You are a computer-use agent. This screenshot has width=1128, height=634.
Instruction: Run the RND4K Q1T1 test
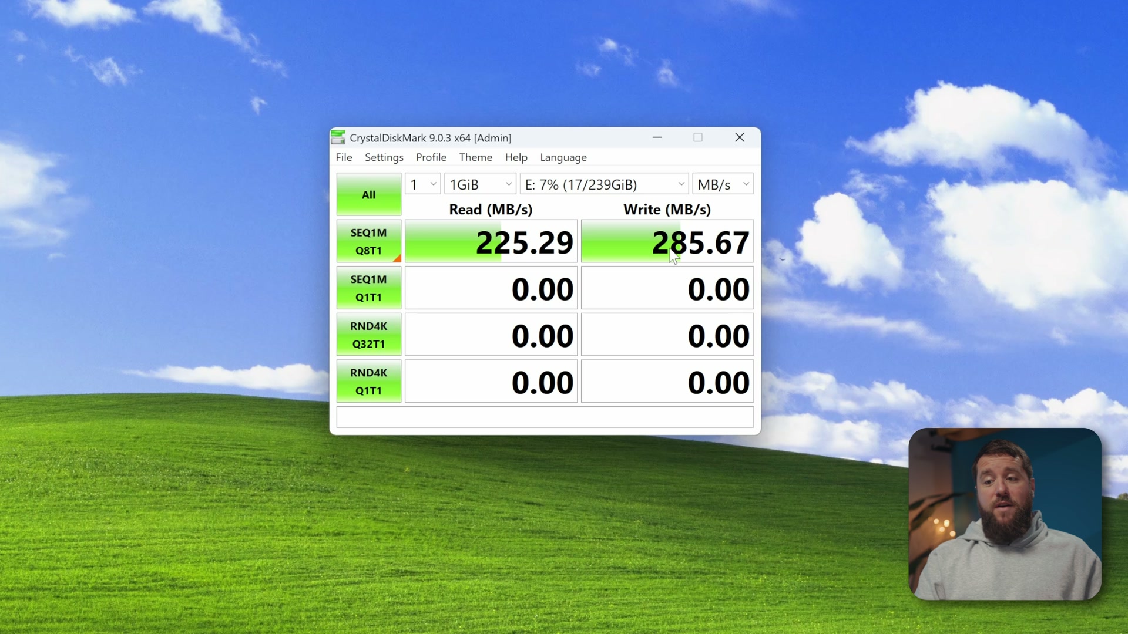click(369, 382)
